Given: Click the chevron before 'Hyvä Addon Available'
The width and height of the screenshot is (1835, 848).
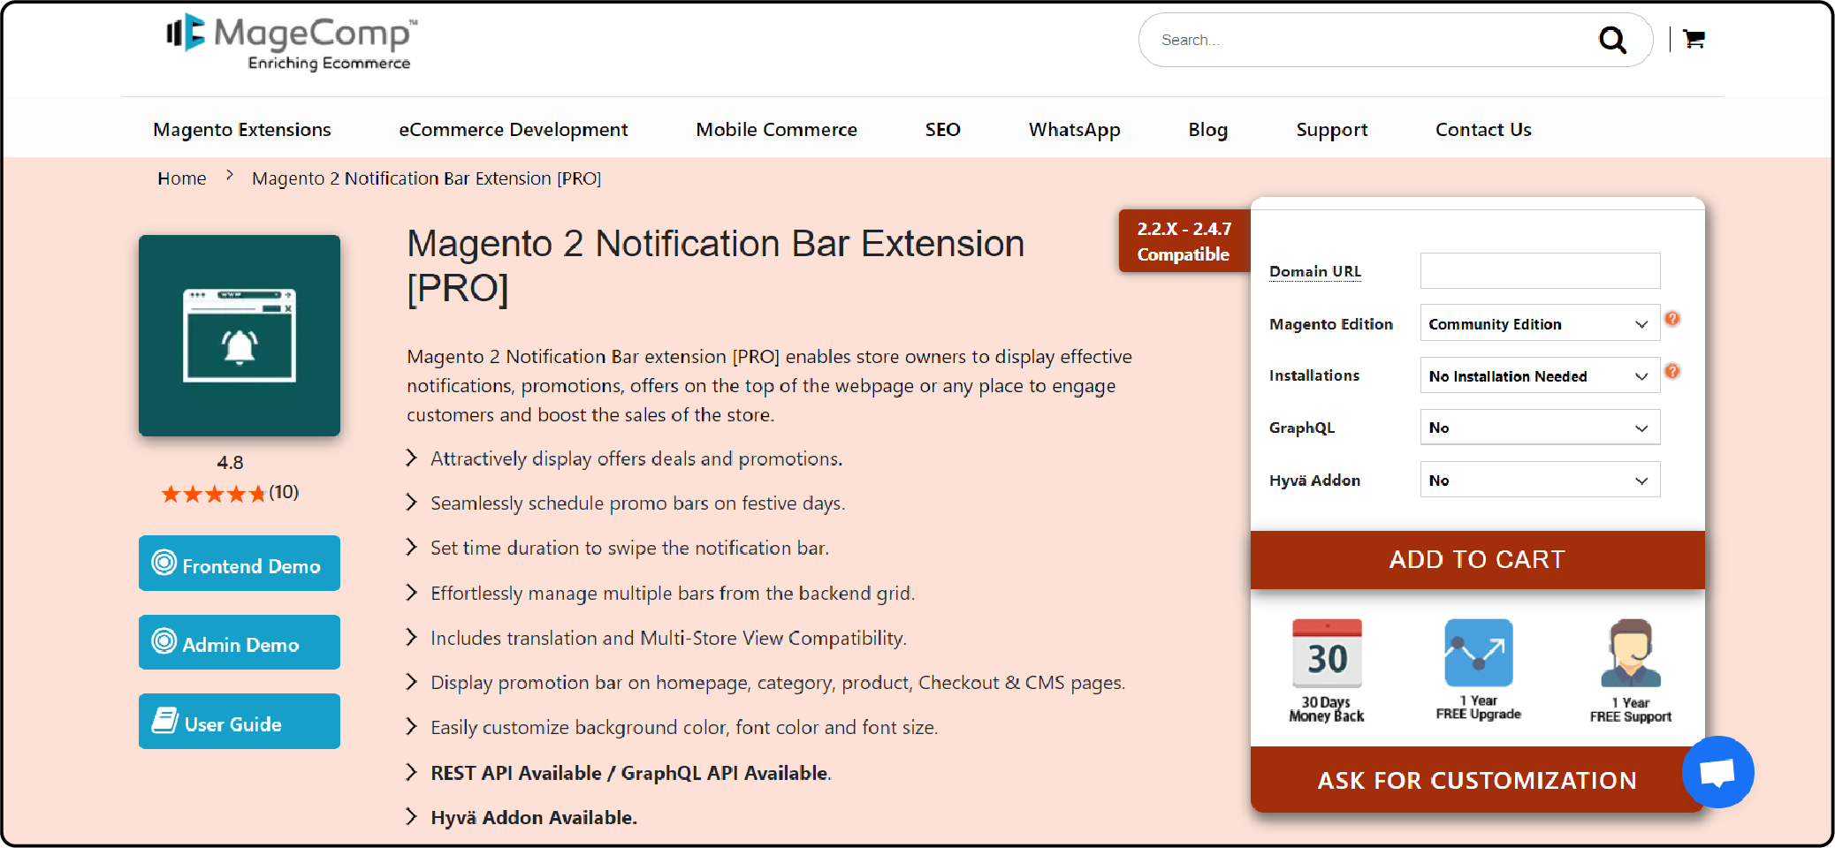Looking at the screenshot, I should tap(411, 816).
